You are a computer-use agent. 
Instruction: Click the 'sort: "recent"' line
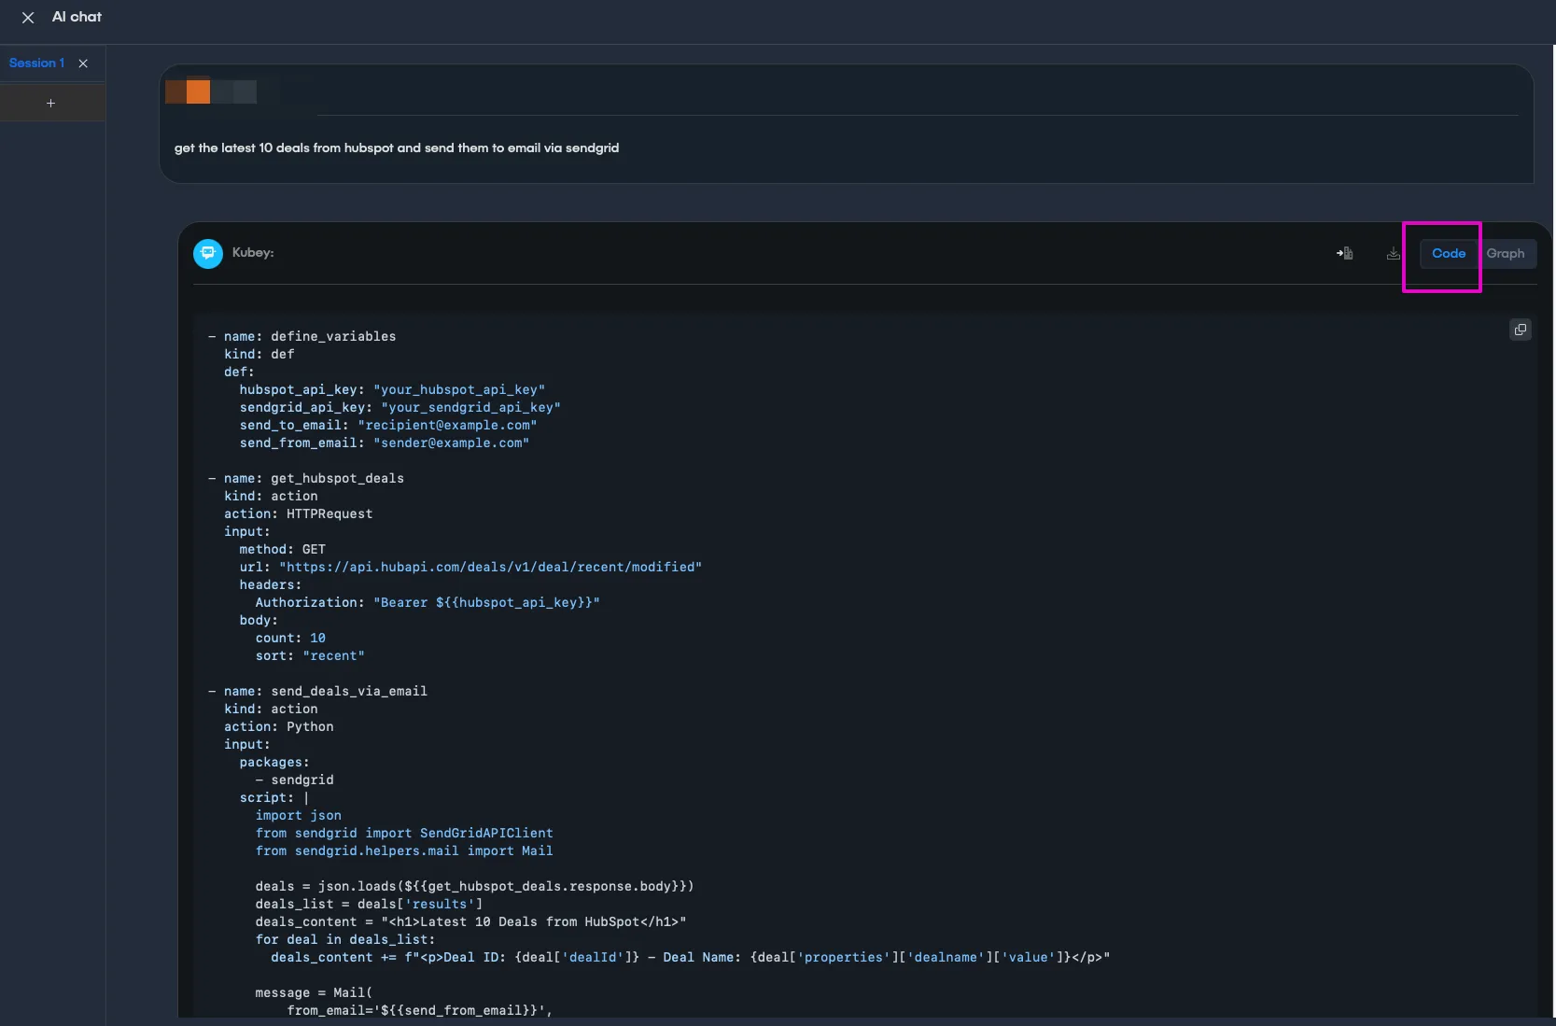[x=310, y=655]
